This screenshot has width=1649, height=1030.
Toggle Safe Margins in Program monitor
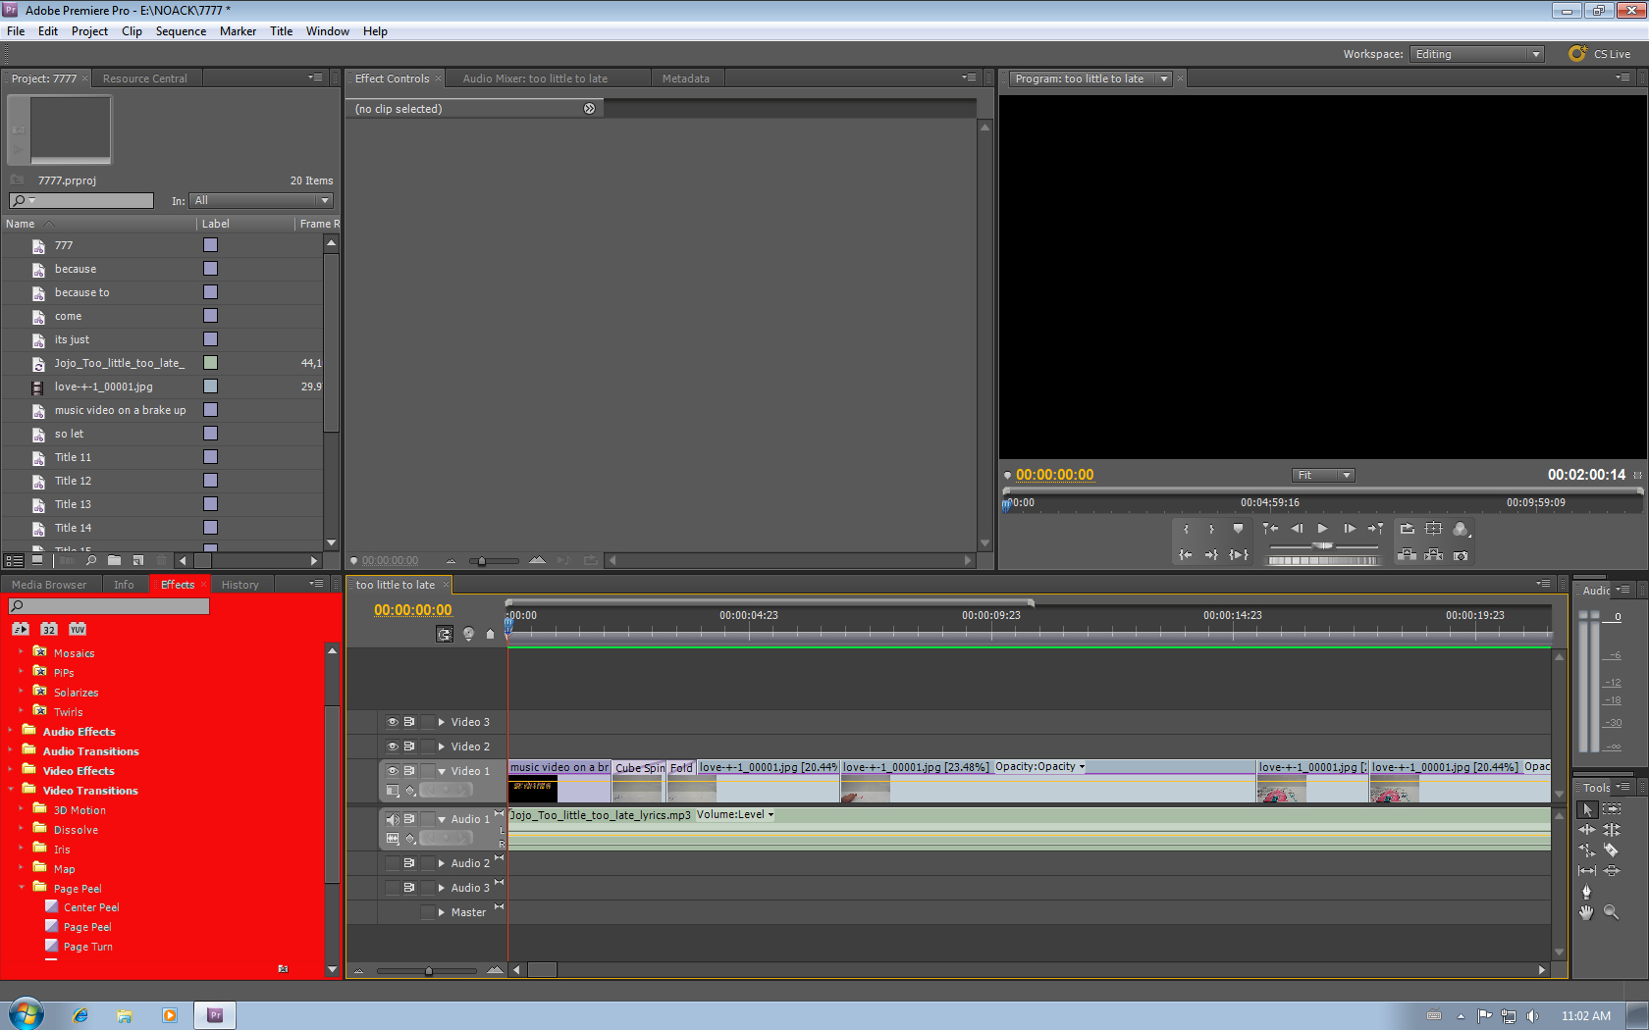coord(1434,529)
